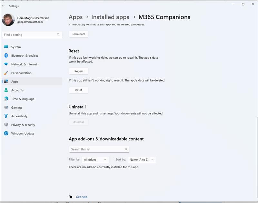Screen dimensions: 258x203
Task: Click the Repair button
Action: click(x=78, y=71)
